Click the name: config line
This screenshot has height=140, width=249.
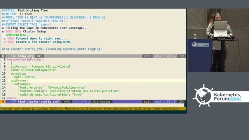(25, 77)
